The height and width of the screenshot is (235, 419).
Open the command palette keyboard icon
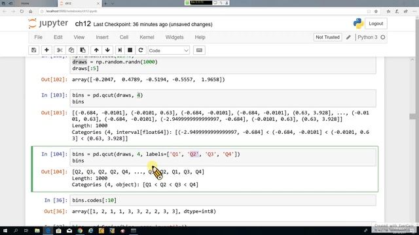point(199,50)
